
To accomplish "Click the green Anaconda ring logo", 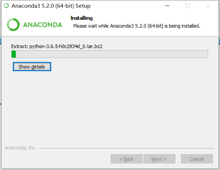I will [13, 25].
